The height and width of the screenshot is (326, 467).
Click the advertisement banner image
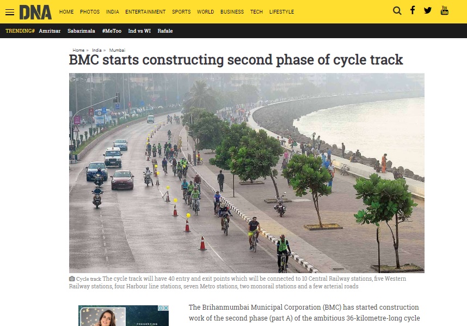tap(124, 316)
